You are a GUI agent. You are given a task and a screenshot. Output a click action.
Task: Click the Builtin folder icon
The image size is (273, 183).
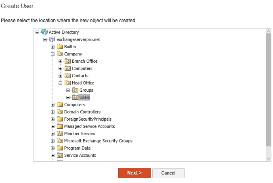click(60, 47)
